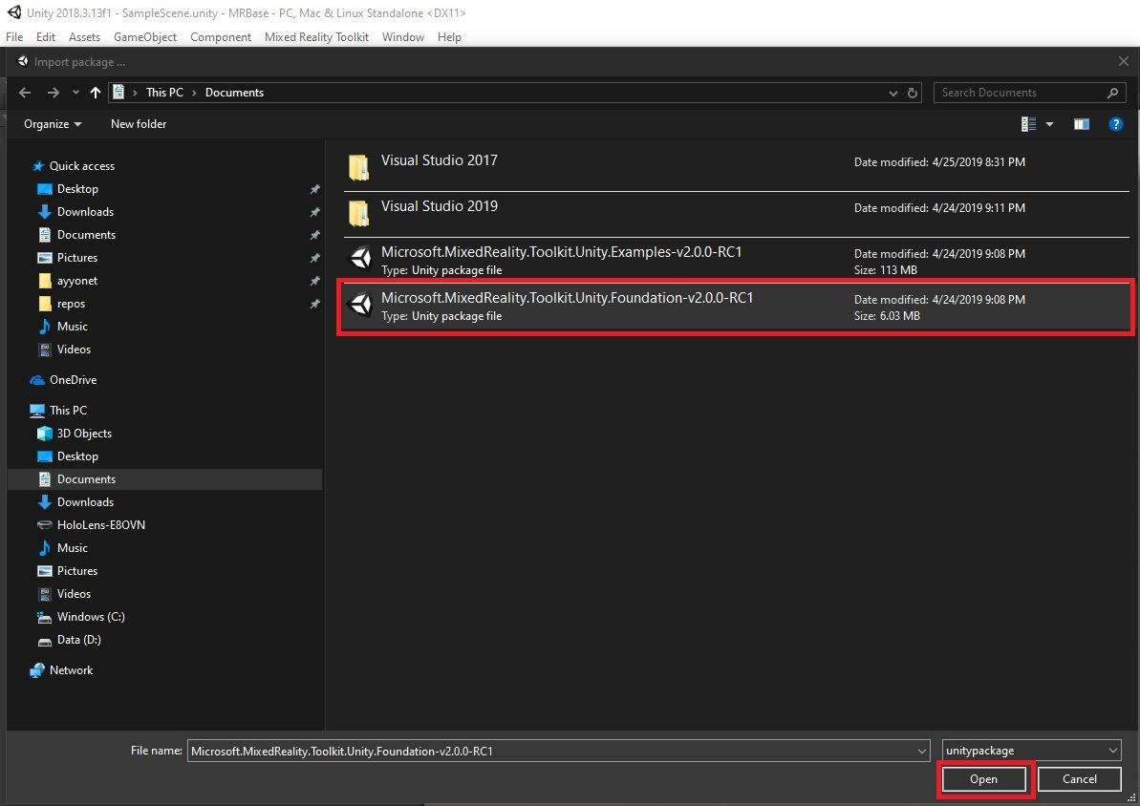The image size is (1140, 806).
Task: Expand the address bar history dropdown
Action: (893, 93)
